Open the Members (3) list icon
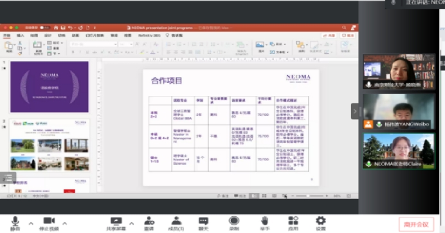Screen dimensions: 445x233 point(176,221)
